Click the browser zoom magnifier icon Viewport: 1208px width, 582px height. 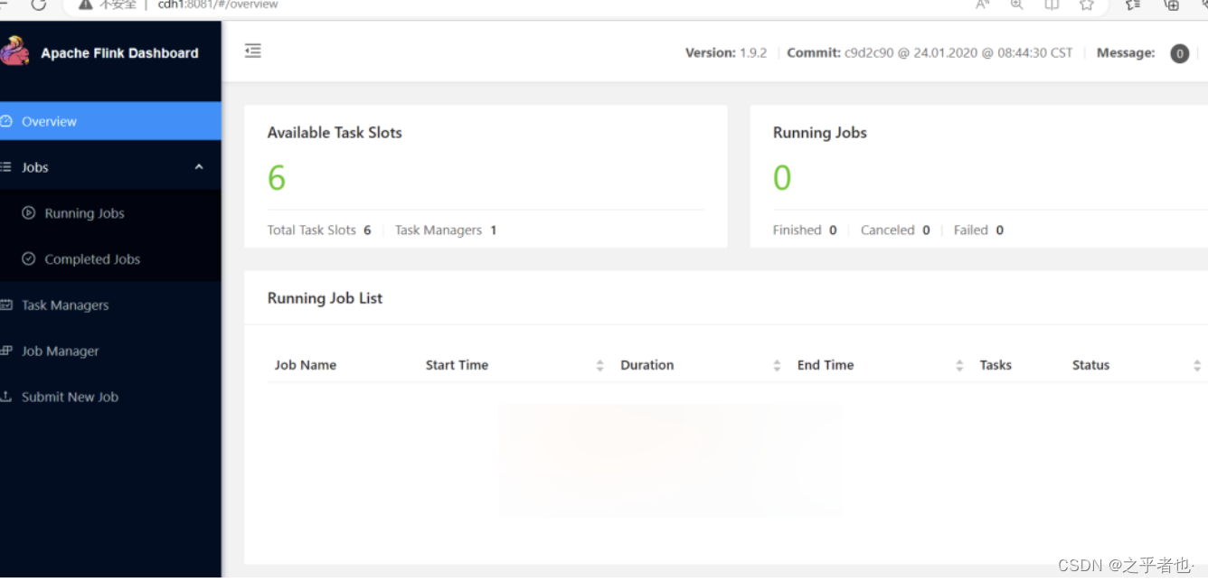click(1017, 5)
